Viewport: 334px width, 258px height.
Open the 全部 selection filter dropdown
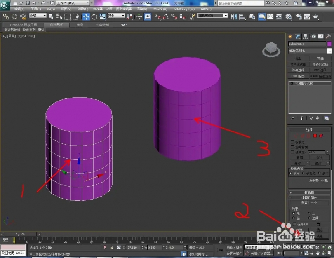[x=38, y=16]
